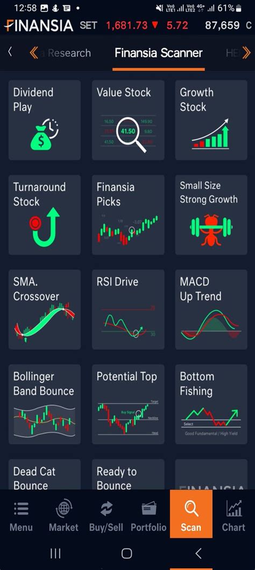Open the RSI Drive scanner

pyautogui.click(x=128, y=310)
